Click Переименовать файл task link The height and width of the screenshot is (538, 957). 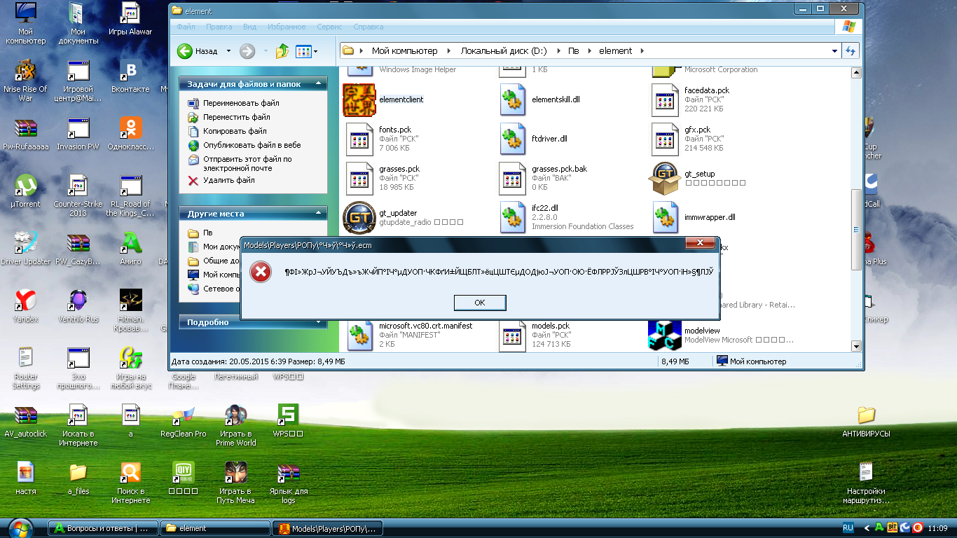[241, 103]
